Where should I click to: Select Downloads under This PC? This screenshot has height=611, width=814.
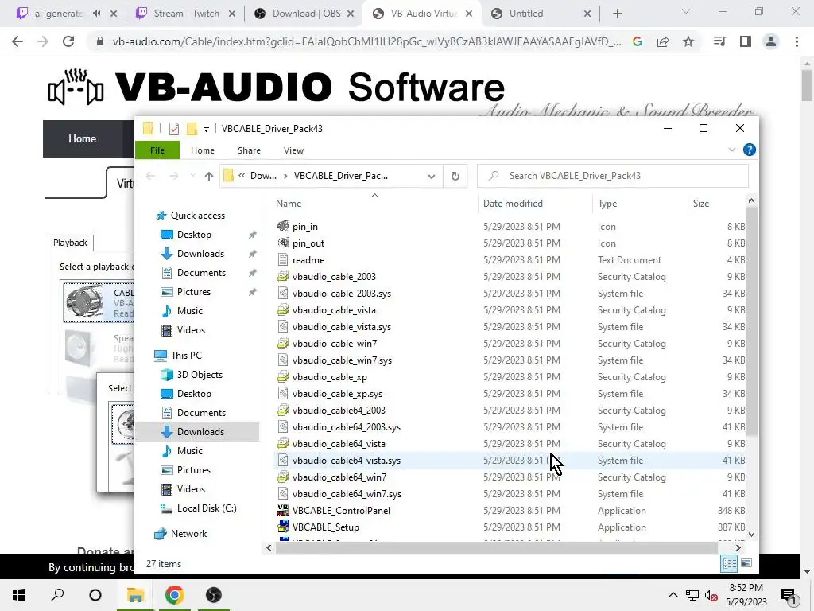[x=200, y=432]
